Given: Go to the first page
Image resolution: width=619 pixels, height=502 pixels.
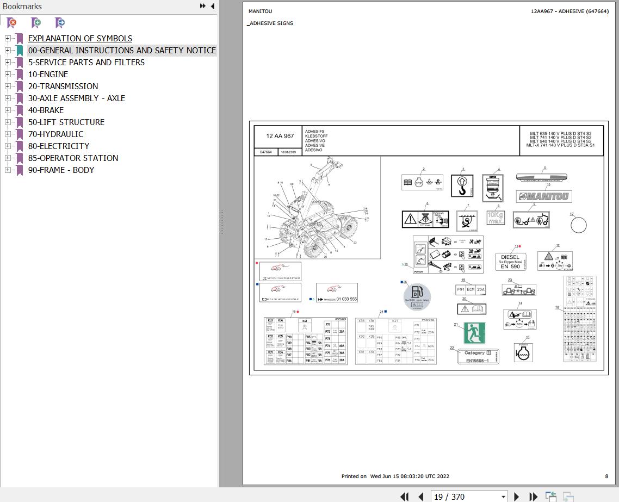Looking at the screenshot, I should pos(404,497).
